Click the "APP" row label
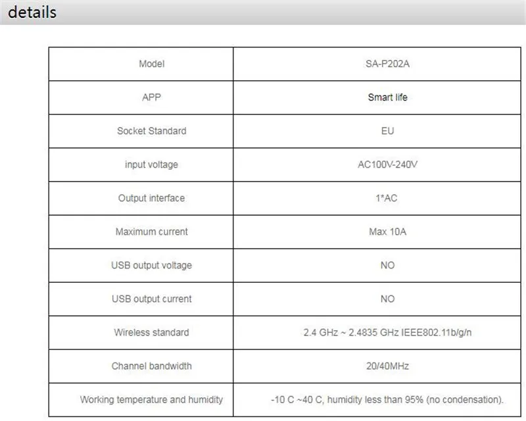The width and height of the screenshot is (526, 421). [151, 97]
